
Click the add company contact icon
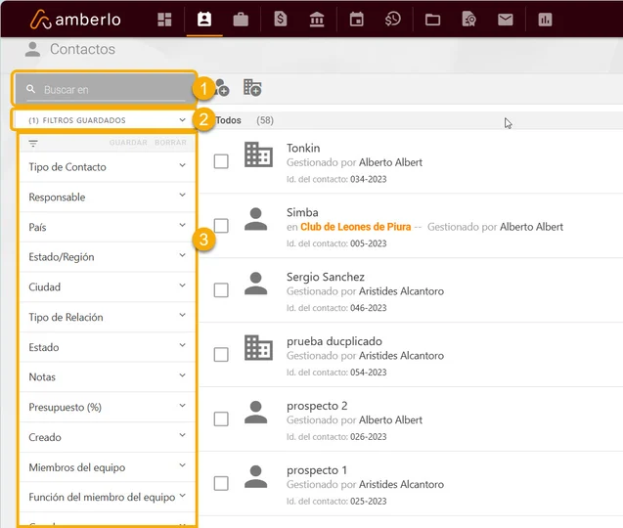point(252,87)
